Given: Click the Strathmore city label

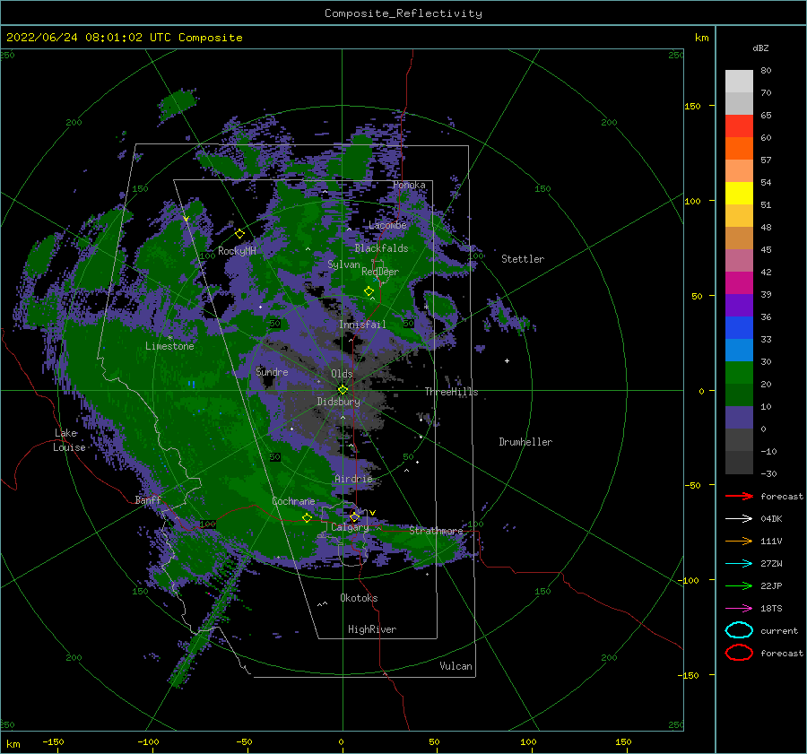Looking at the screenshot, I should click(x=436, y=530).
